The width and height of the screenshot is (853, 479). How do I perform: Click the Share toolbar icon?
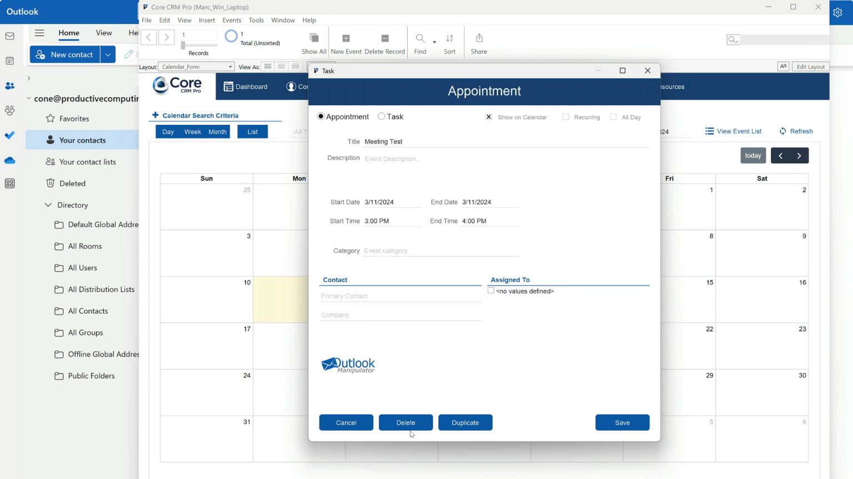click(479, 39)
